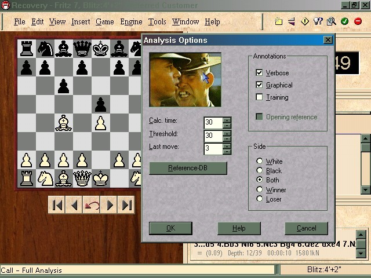This screenshot has height=278, width=371.
Task: Step forward one move
Action: [108, 205]
